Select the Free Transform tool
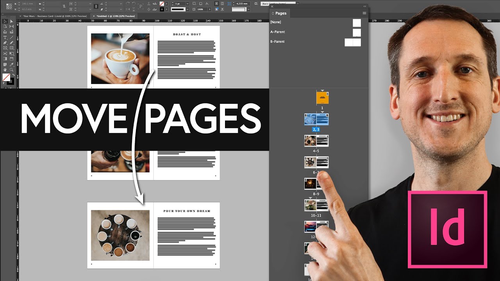The image size is (500, 281). pos(12,53)
